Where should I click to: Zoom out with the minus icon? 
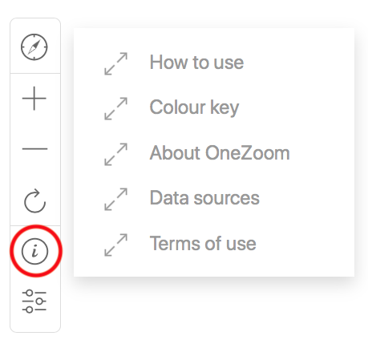[34, 148]
